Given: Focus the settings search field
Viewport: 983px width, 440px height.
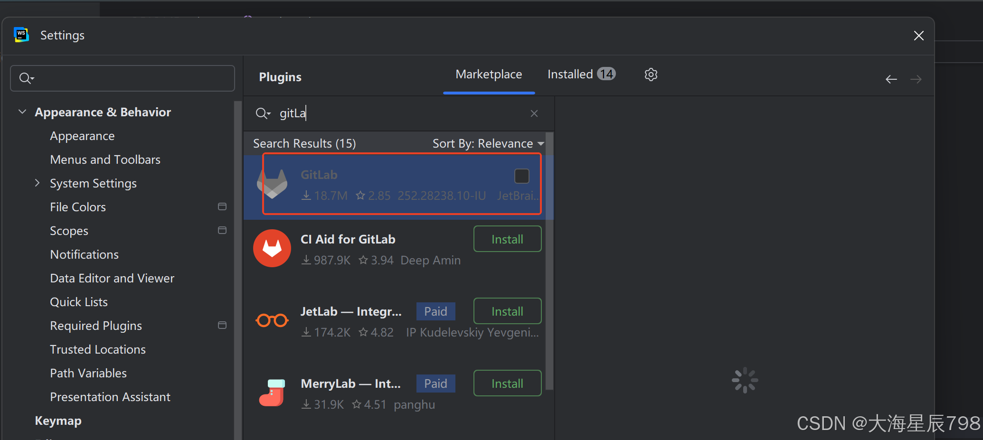Looking at the screenshot, I should tap(123, 78).
